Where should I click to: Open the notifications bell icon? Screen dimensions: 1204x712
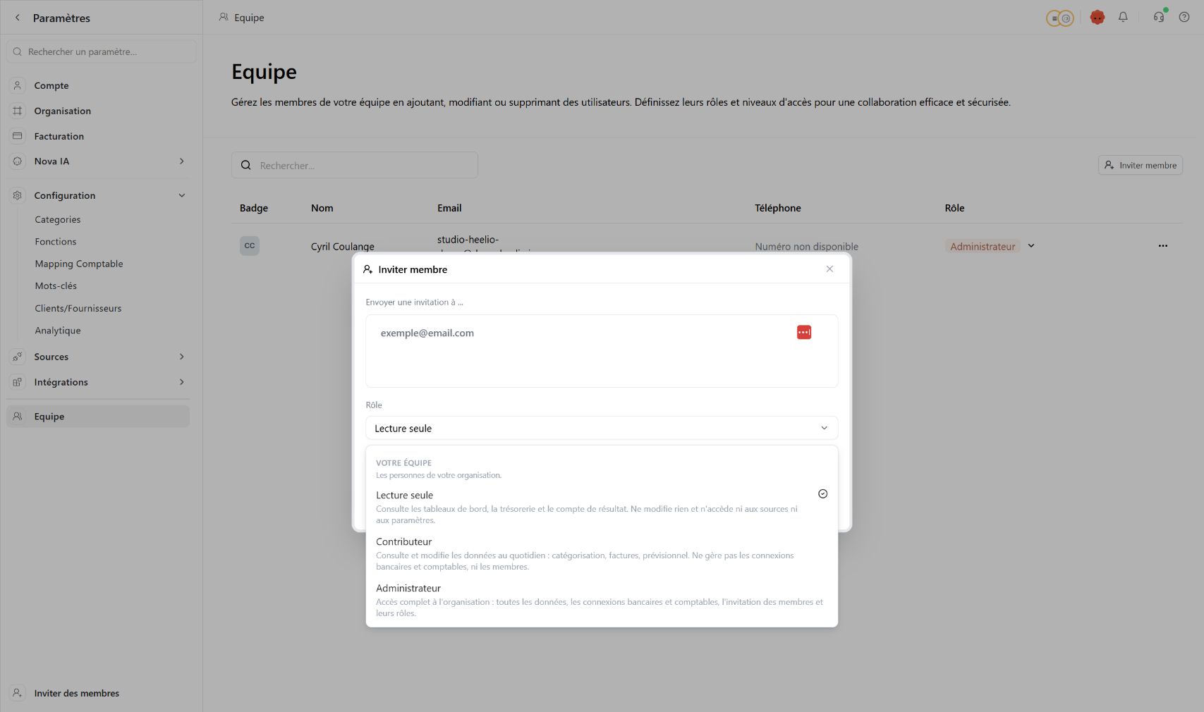click(1123, 17)
